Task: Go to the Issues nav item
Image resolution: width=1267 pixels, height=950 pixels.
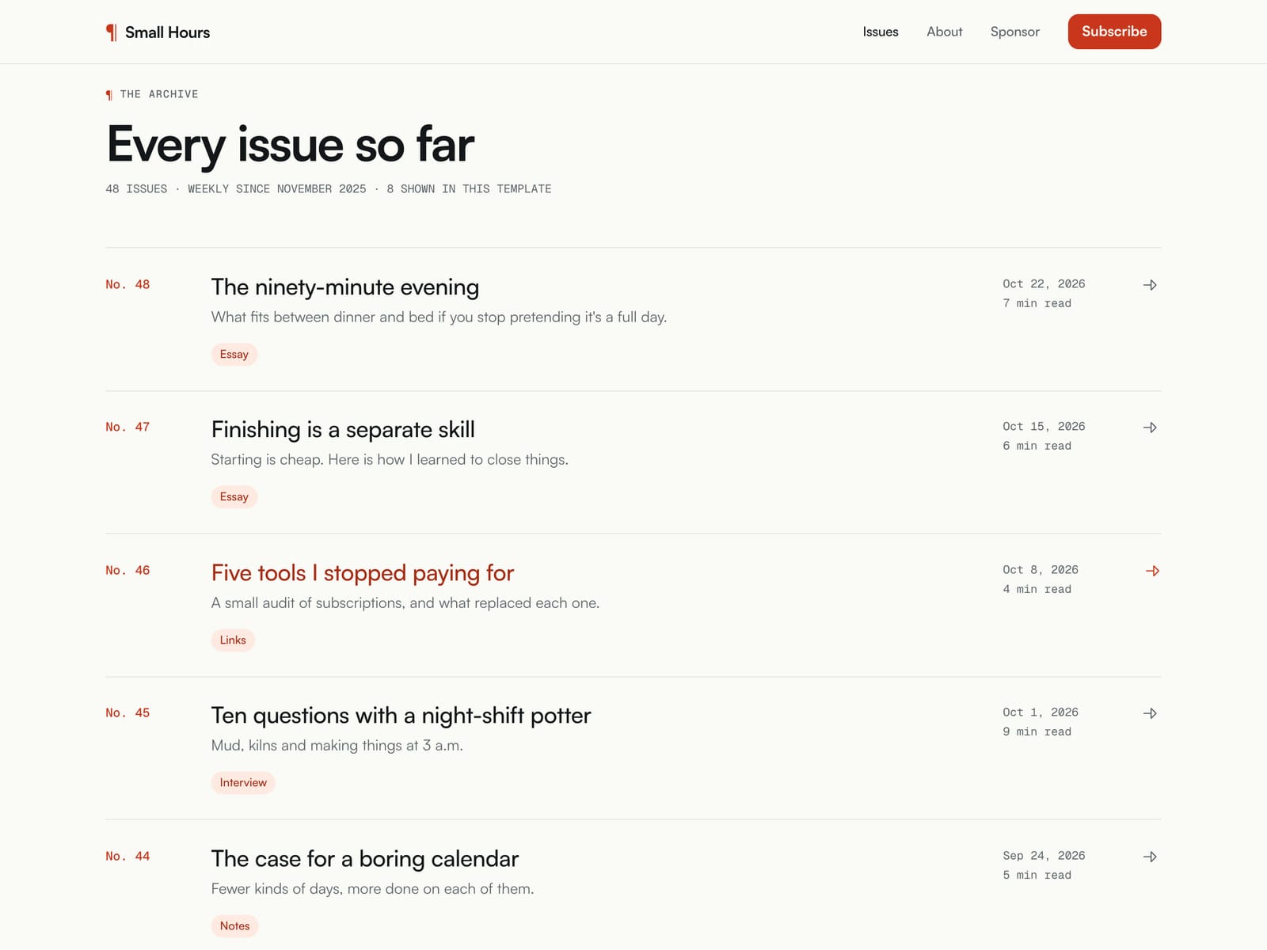Action: [881, 32]
